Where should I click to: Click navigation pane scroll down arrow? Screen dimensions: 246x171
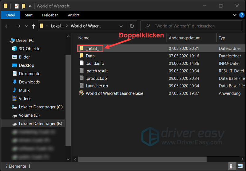click(68, 159)
